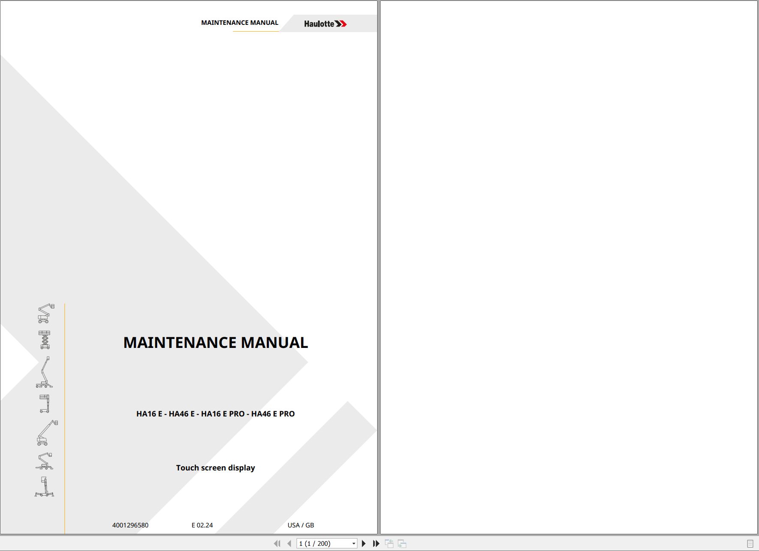
Task: Go to the first page
Action: coord(277,543)
